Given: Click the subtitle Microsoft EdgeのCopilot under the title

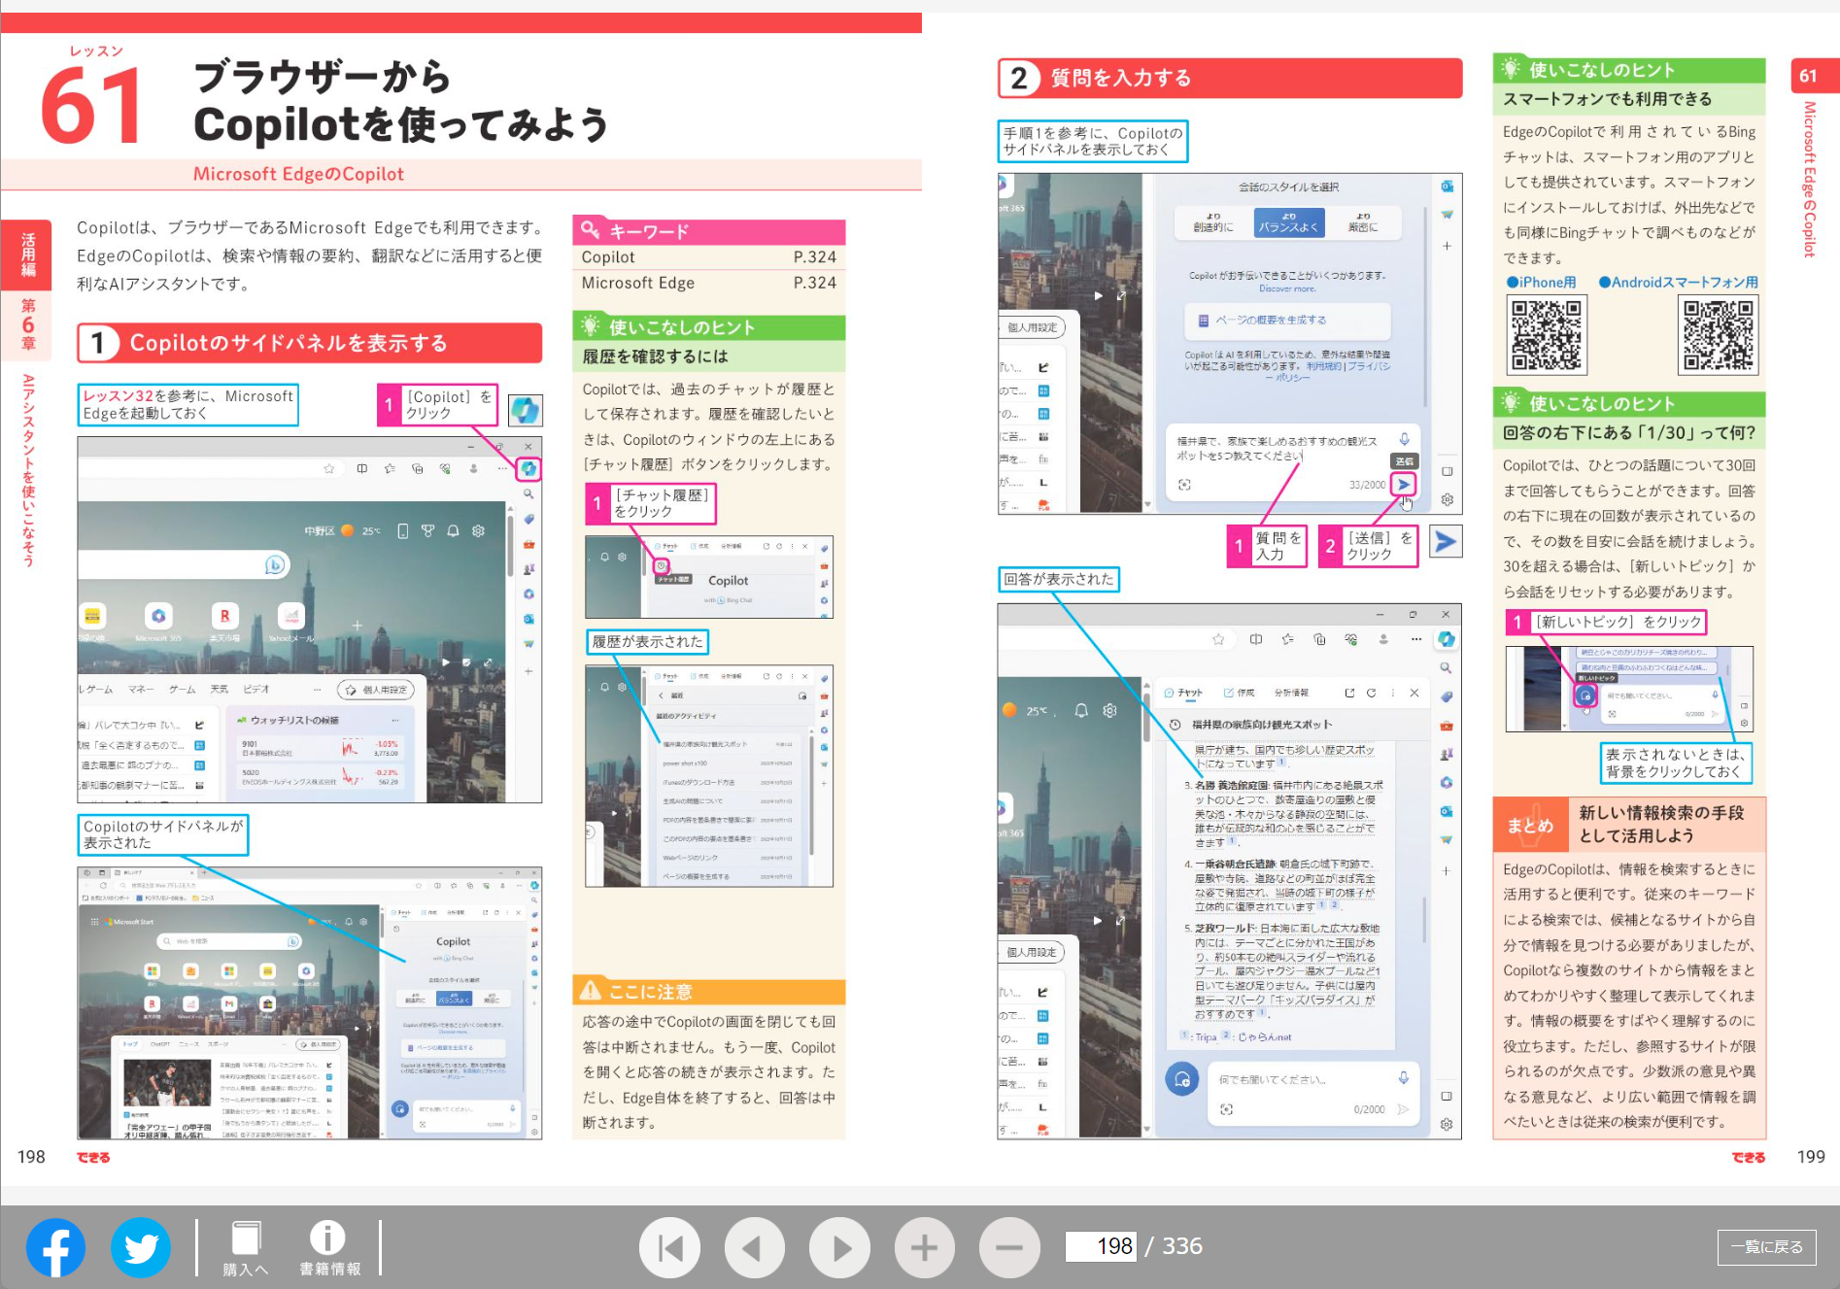Looking at the screenshot, I should tap(298, 174).
